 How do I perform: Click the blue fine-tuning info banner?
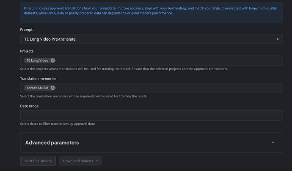click(152, 12)
